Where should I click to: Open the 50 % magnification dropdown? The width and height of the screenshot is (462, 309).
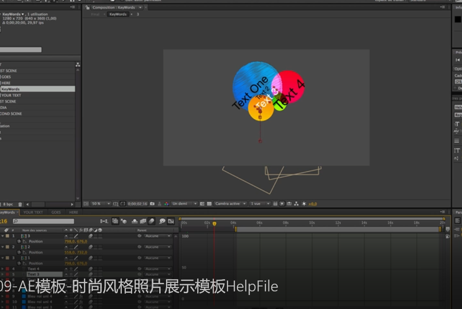101,204
